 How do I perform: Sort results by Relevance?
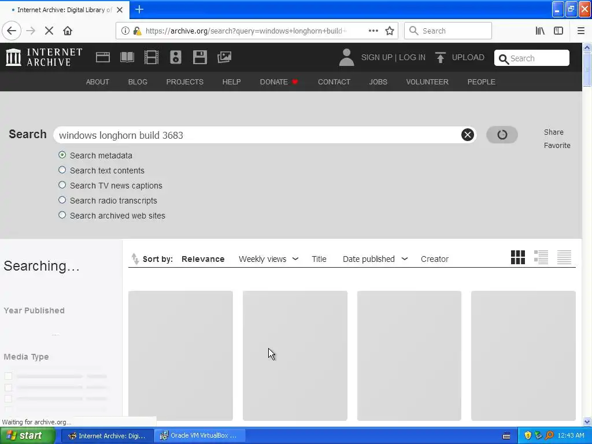coord(203,259)
